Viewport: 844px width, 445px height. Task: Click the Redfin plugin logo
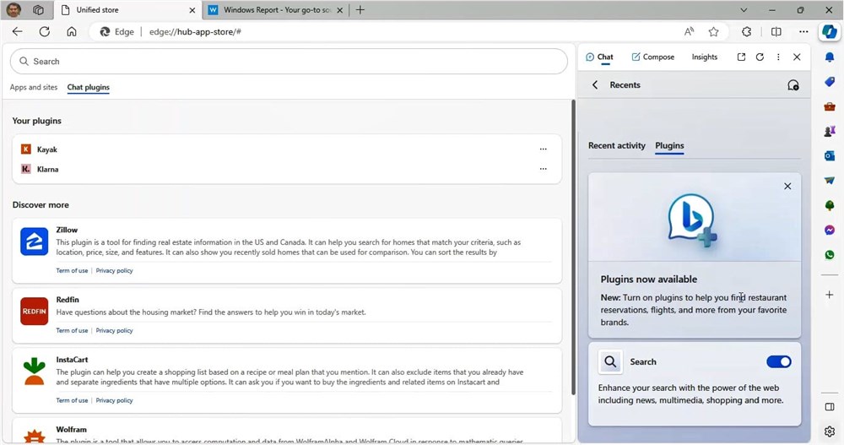(34, 311)
